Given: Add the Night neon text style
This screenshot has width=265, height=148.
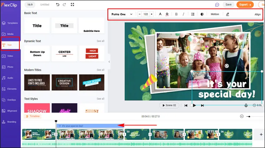Looking at the screenshot, I should [64, 108].
